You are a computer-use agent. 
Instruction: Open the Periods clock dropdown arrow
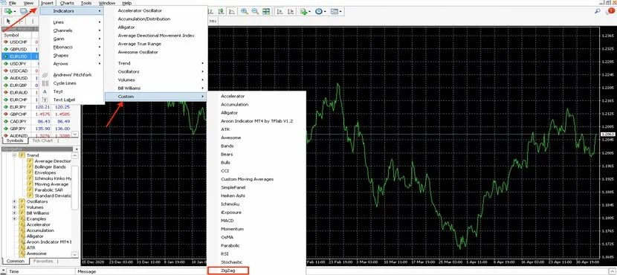tap(325, 12)
